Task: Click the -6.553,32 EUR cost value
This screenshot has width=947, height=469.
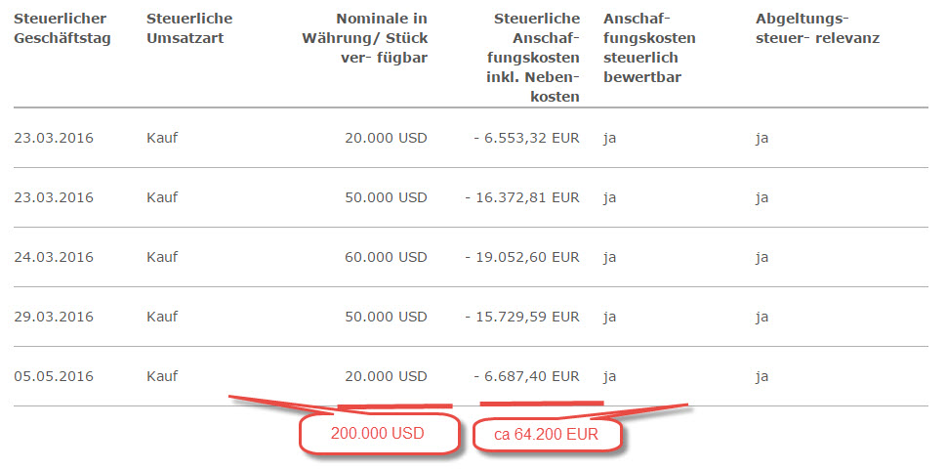Action: (526, 138)
